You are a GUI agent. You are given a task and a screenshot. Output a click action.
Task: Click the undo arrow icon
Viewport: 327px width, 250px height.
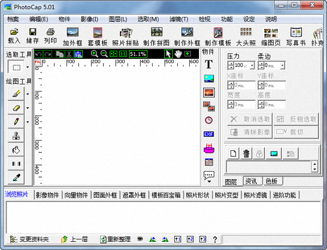[x=39, y=54]
